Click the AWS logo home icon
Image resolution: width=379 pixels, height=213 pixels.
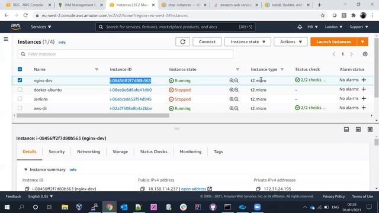point(16,27)
